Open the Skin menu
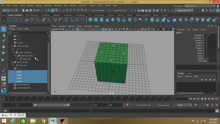The height and width of the screenshot is (124, 220). tap(66, 6)
